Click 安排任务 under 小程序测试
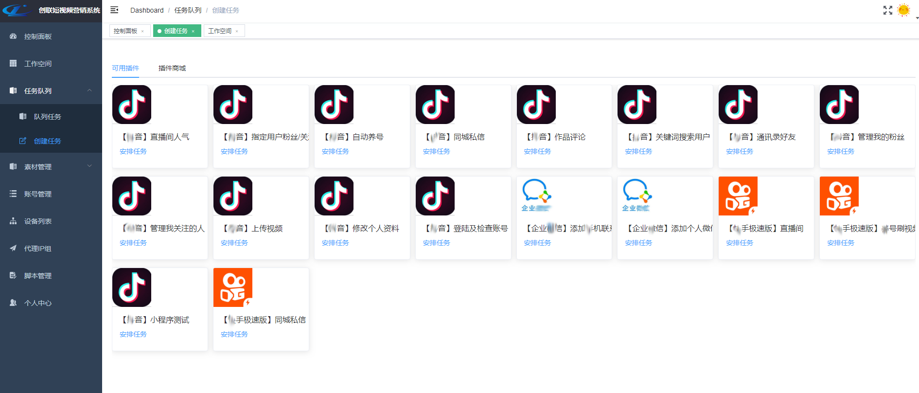 pos(133,334)
